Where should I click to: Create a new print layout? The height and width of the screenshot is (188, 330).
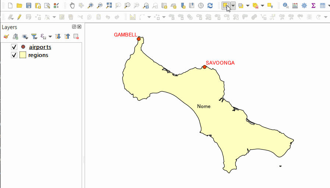click(38, 6)
